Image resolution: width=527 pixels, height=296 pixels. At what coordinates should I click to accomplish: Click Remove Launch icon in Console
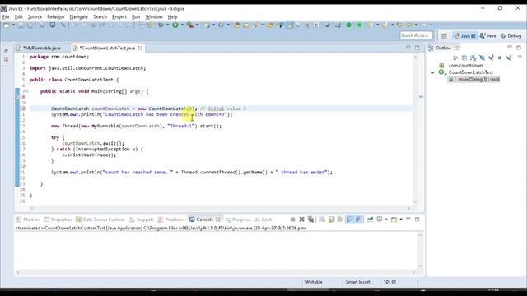[302, 220]
